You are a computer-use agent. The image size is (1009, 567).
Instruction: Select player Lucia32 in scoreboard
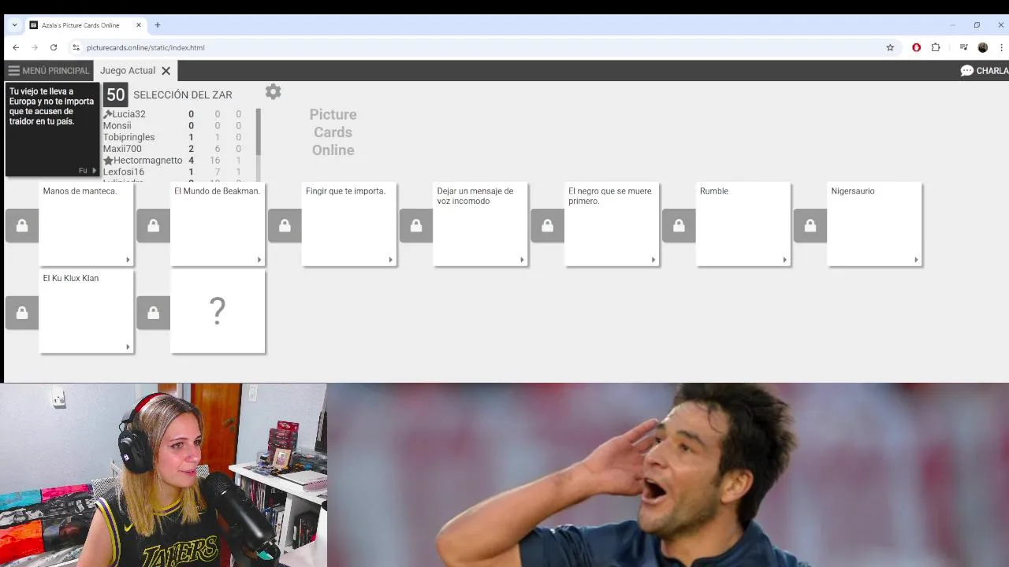pos(128,114)
